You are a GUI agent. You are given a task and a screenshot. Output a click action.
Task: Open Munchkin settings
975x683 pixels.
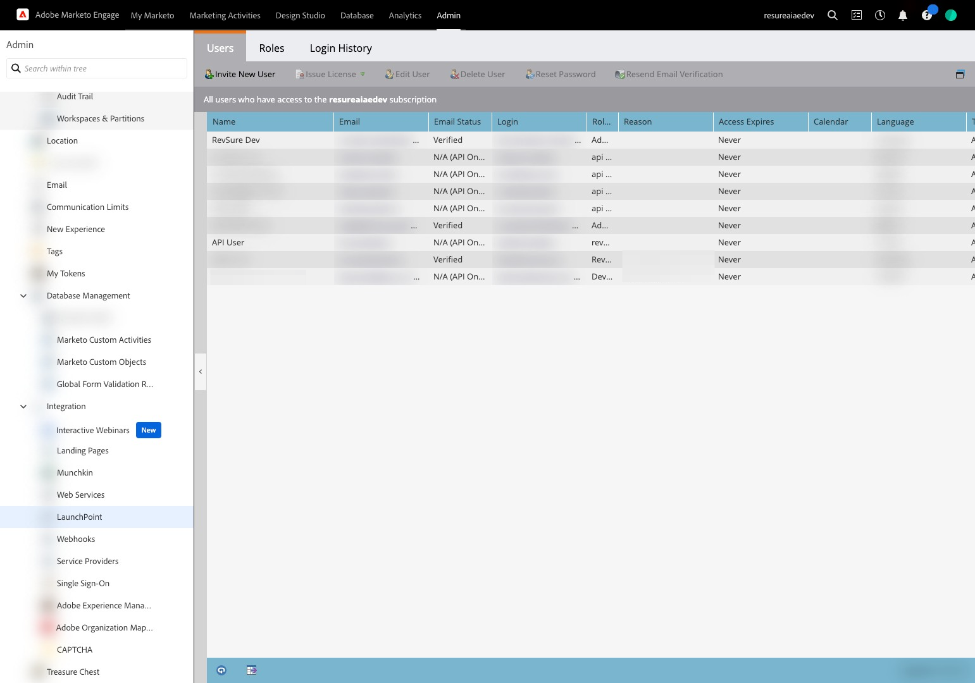[x=75, y=472]
